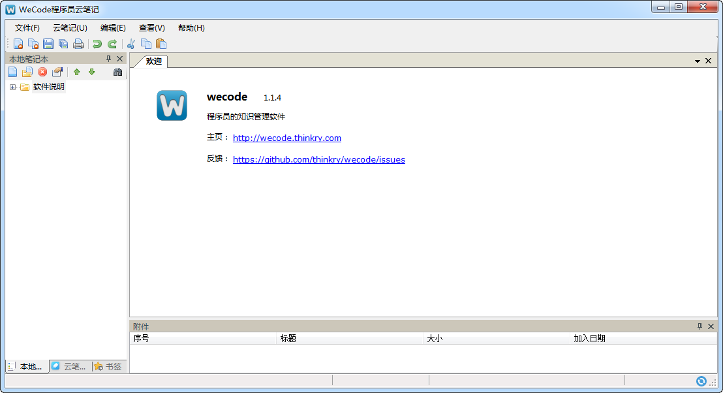Screen dimensions: 723x393
Task: Minimize the WeCode window
Action: point(661,7)
